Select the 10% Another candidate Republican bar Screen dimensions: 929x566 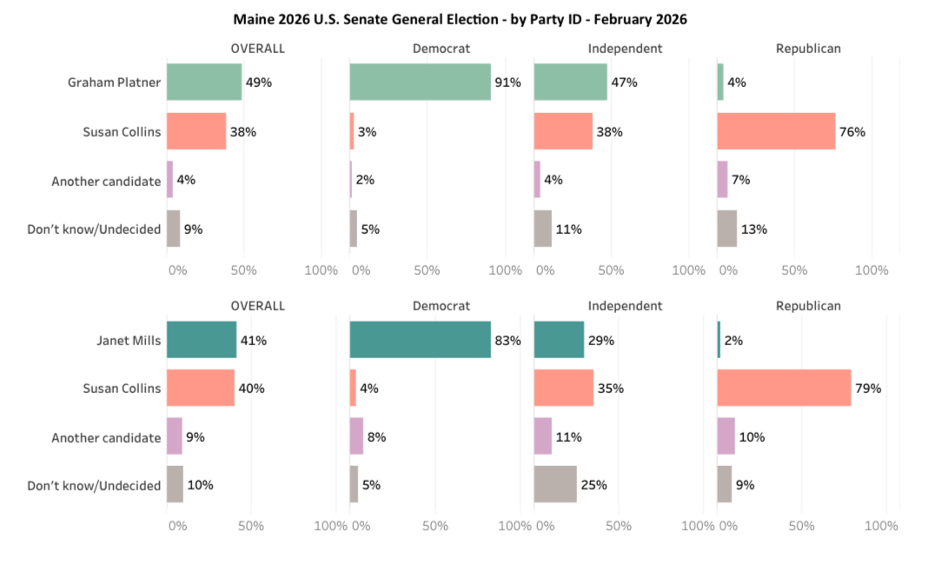coord(726,436)
